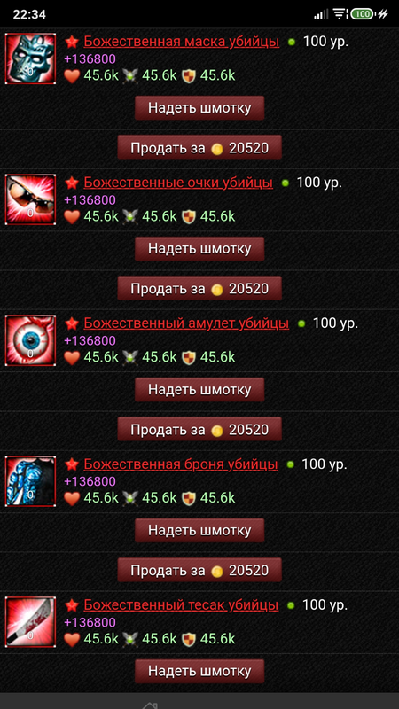The image size is (399, 709).
Task: Tap the battery indicator in status bar
Action: pyautogui.click(x=363, y=14)
